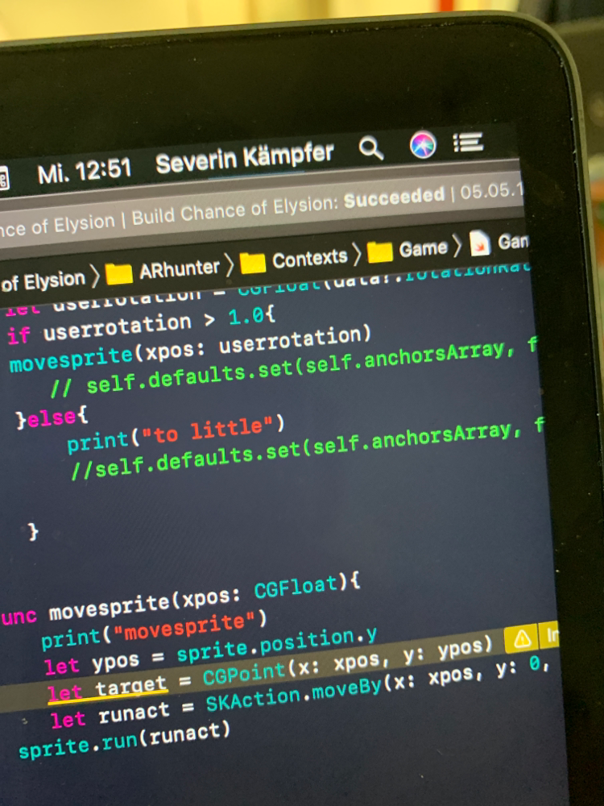604x806 pixels.
Task: Click the yellow Contexts folder icon
Action: pos(252,263)
